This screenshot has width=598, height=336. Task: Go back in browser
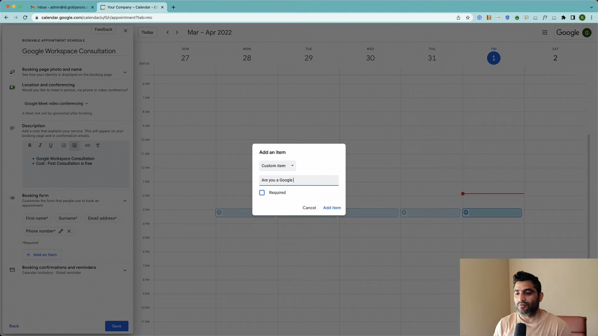click(x=6, y=17)
